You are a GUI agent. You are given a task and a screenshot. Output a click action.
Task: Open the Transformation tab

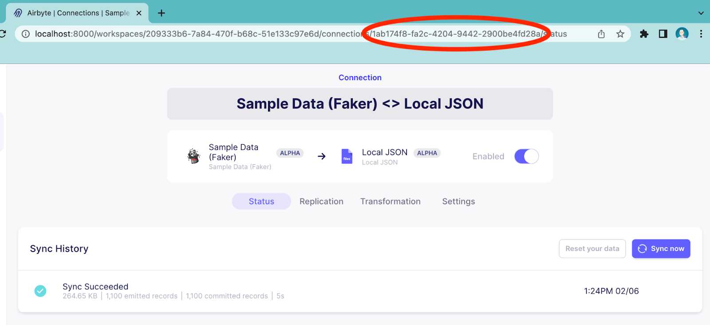[x=390, y=201]
